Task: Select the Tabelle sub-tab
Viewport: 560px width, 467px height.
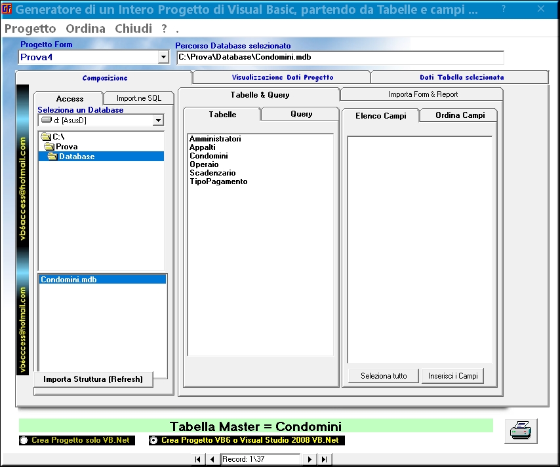Action: (222, 115)
